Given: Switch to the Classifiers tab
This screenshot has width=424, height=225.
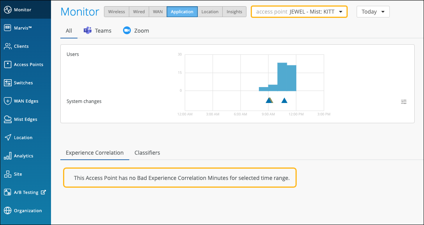Looking at the screenshot, I should click(x=147, y=153).
